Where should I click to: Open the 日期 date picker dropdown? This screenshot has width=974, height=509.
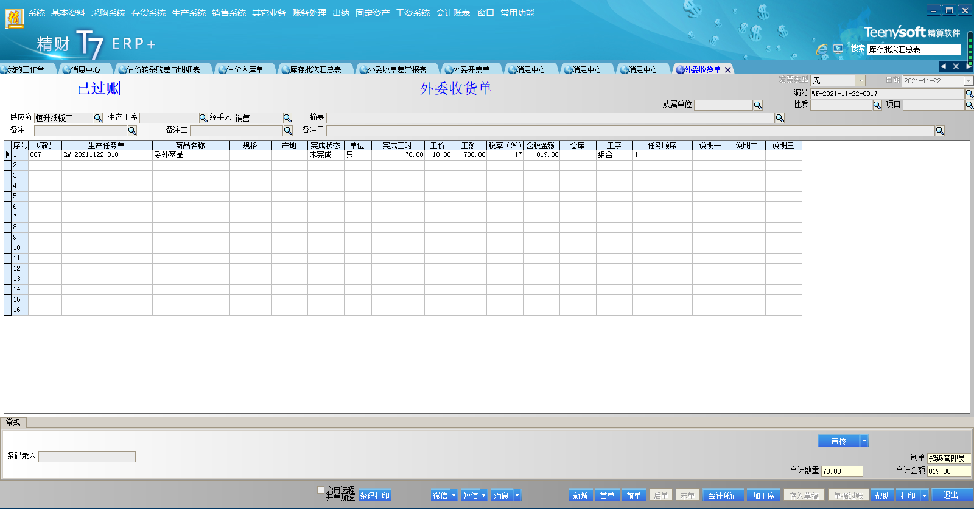968,81
